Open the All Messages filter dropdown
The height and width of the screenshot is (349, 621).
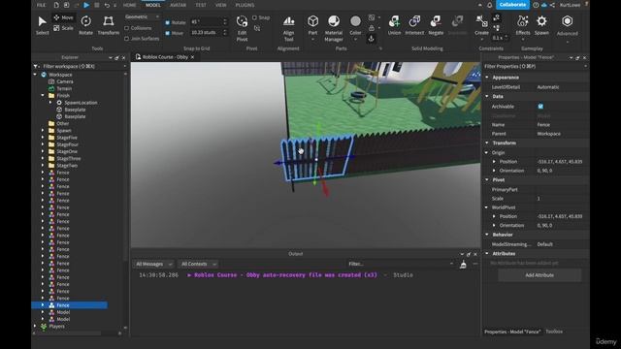click(x=153, y=264)
